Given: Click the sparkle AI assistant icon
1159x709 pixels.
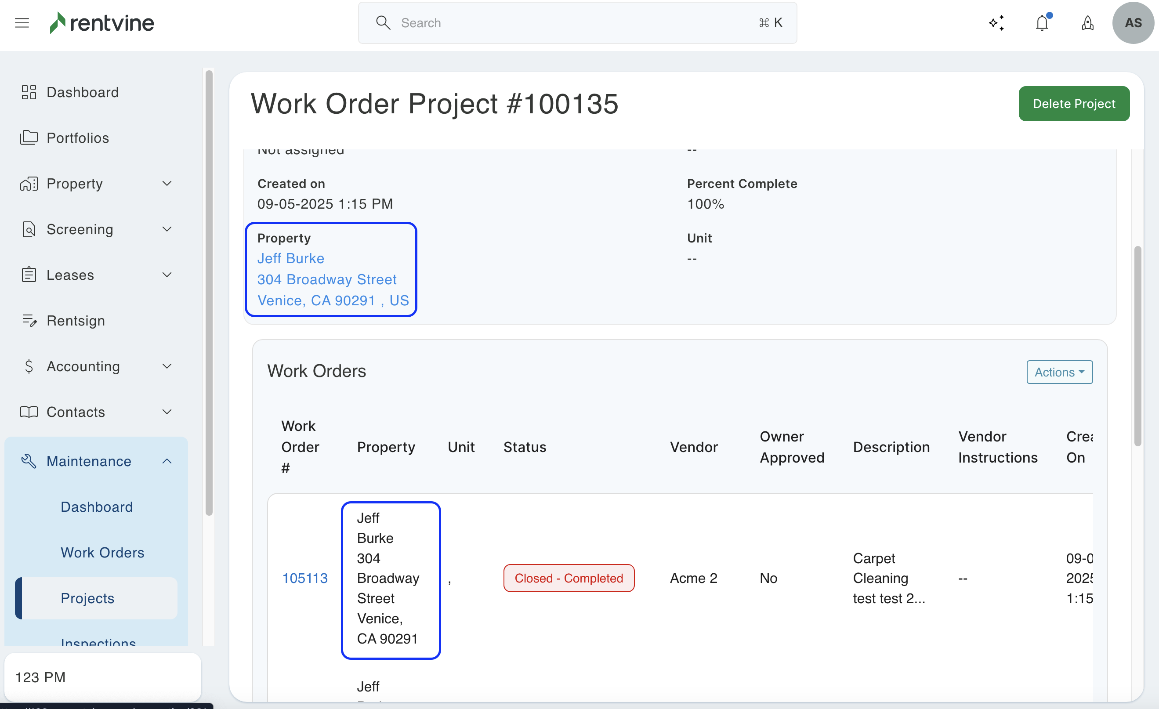Looking at the screenshot, I should [996, 22].
